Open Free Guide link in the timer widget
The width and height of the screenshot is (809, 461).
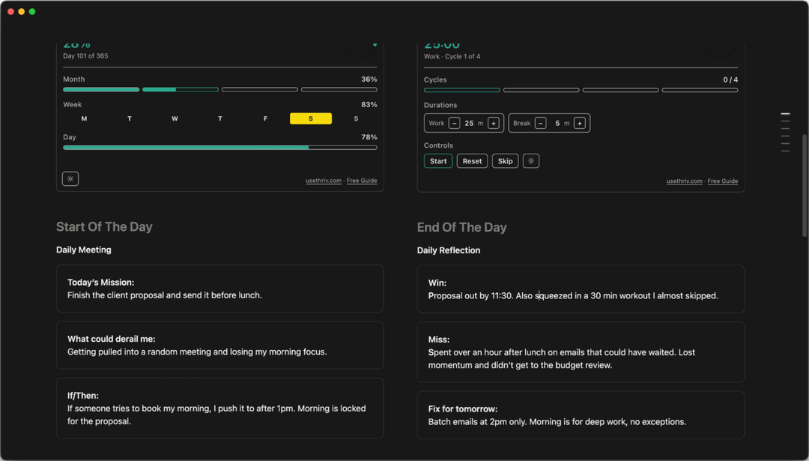pos(723,181)
